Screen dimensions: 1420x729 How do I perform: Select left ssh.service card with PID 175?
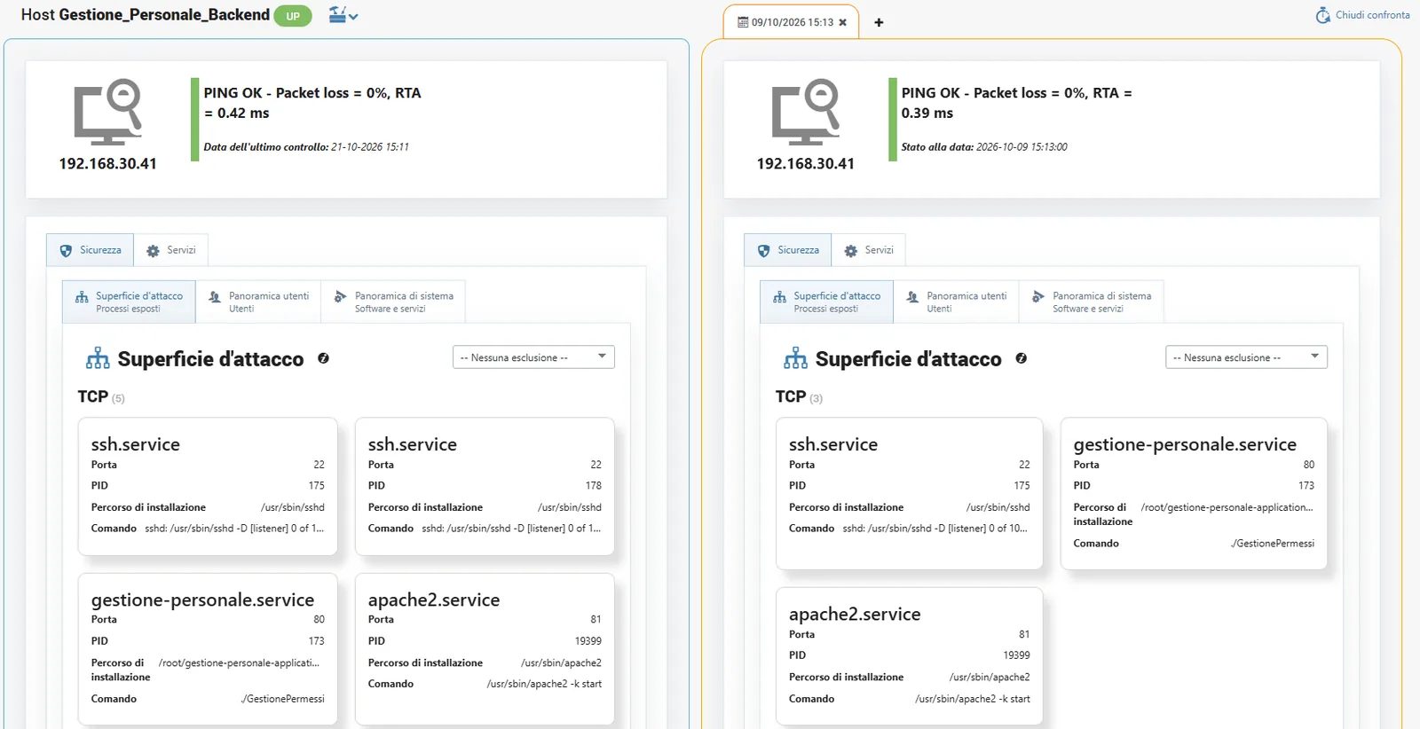coord(208,486)
